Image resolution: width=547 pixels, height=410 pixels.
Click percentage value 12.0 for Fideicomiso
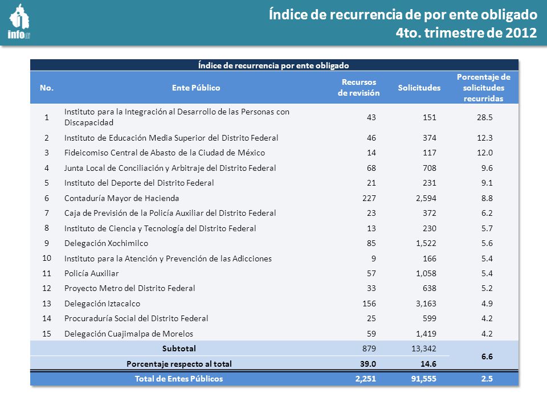484,153
